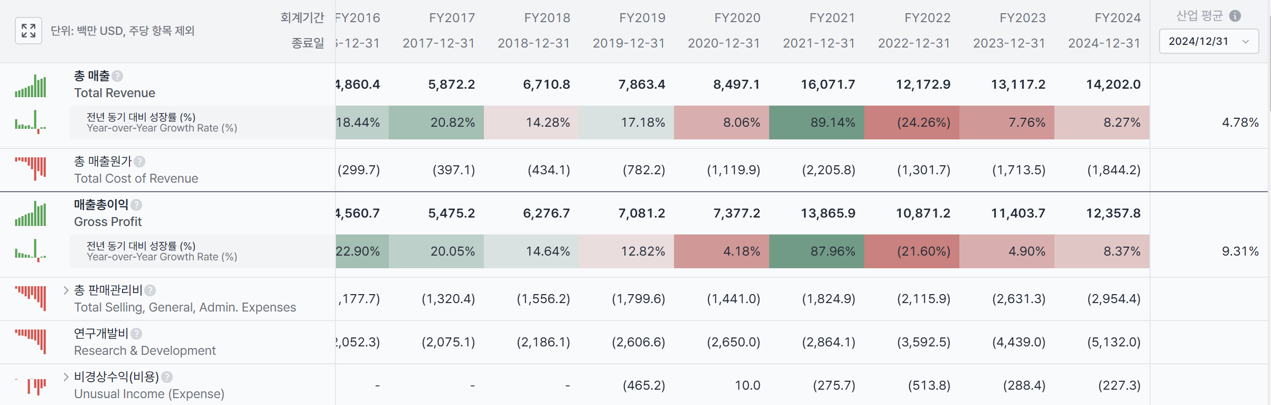Click the SG&A Expenses help icon
This screenshot has height=405, width=1271.
click(150, 290)
